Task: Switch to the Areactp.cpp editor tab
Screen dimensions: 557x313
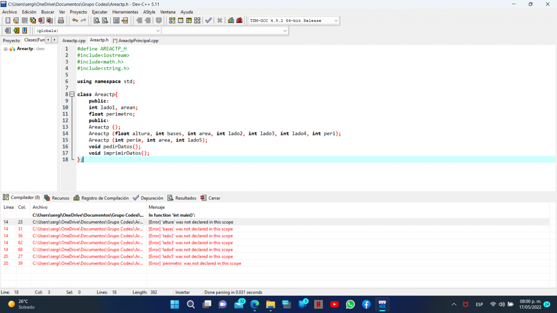Action: click(74, 40)
